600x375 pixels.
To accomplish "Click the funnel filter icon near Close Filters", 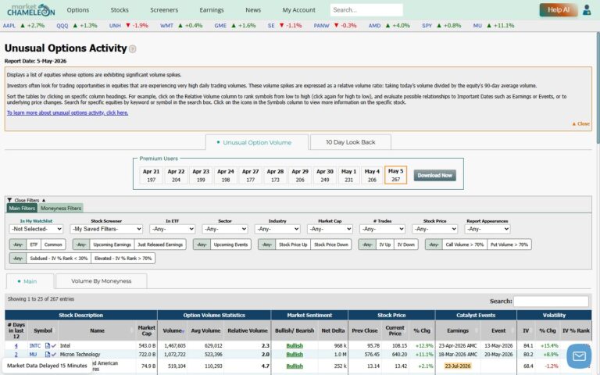I will coord(9,200).
